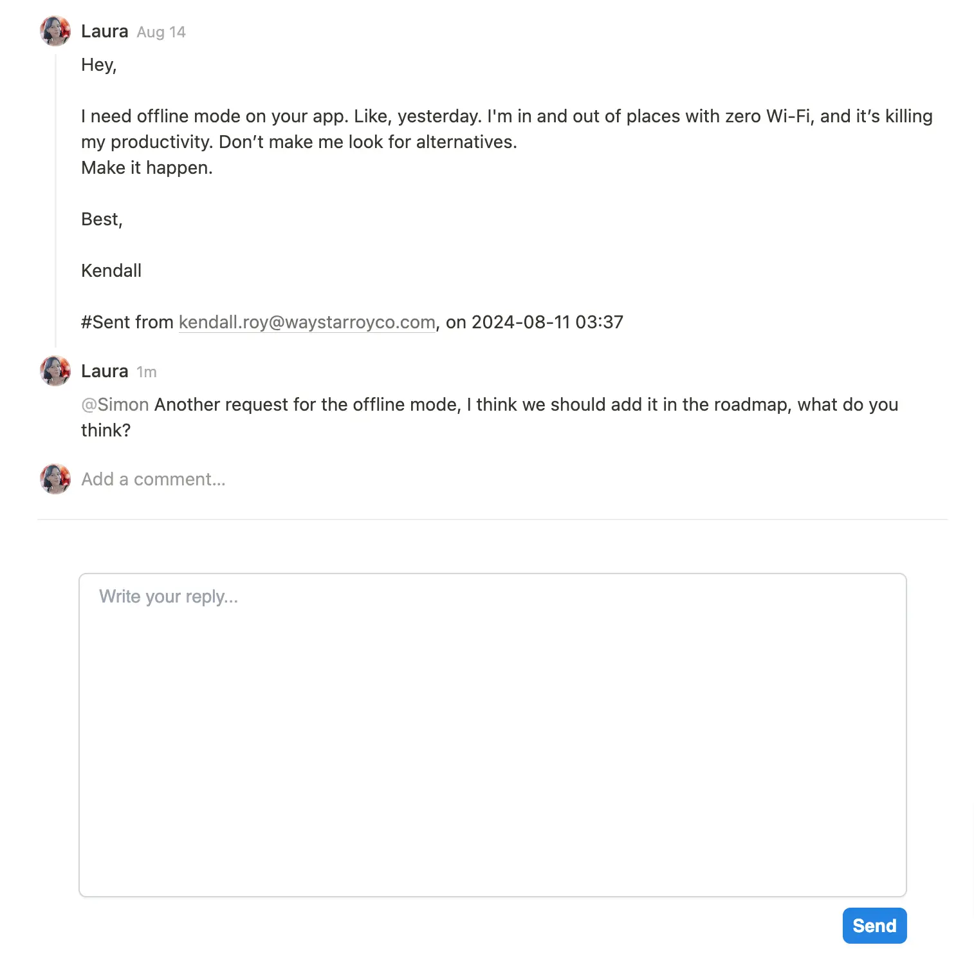This screenshot has width=974, height=954.
Task: Click the Aug 14 timestamp
Action: [x=161, y=32]
